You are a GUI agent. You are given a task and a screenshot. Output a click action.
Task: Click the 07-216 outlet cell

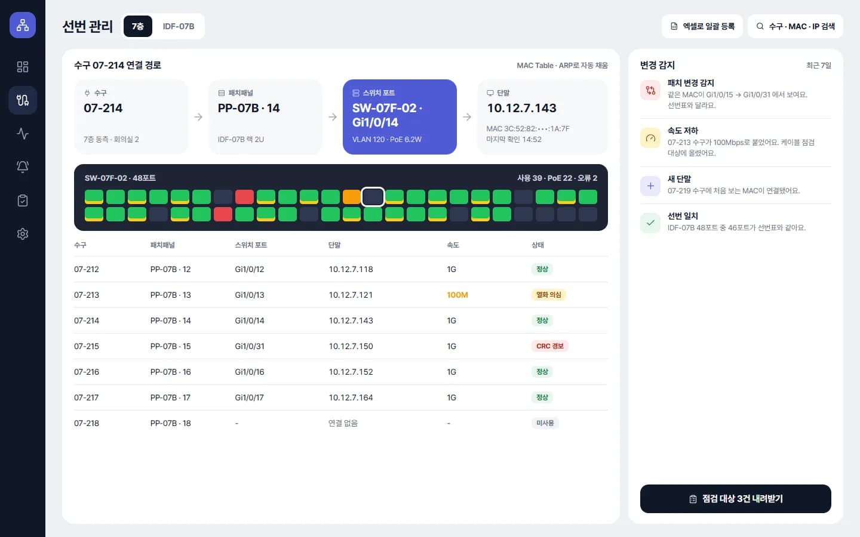point(87,372)
